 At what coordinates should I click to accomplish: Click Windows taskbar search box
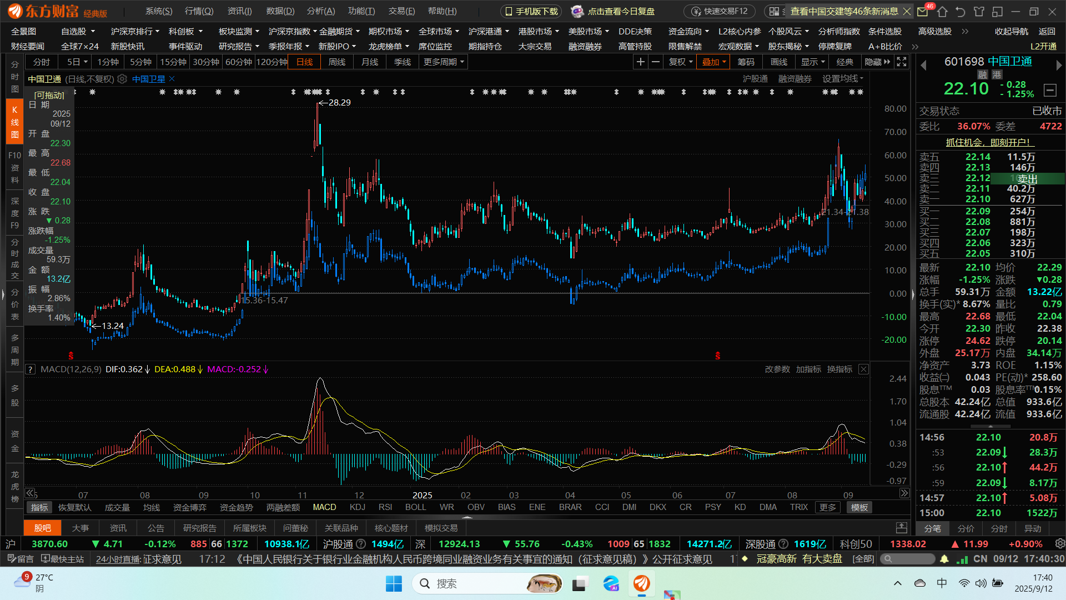coord(487,583)
